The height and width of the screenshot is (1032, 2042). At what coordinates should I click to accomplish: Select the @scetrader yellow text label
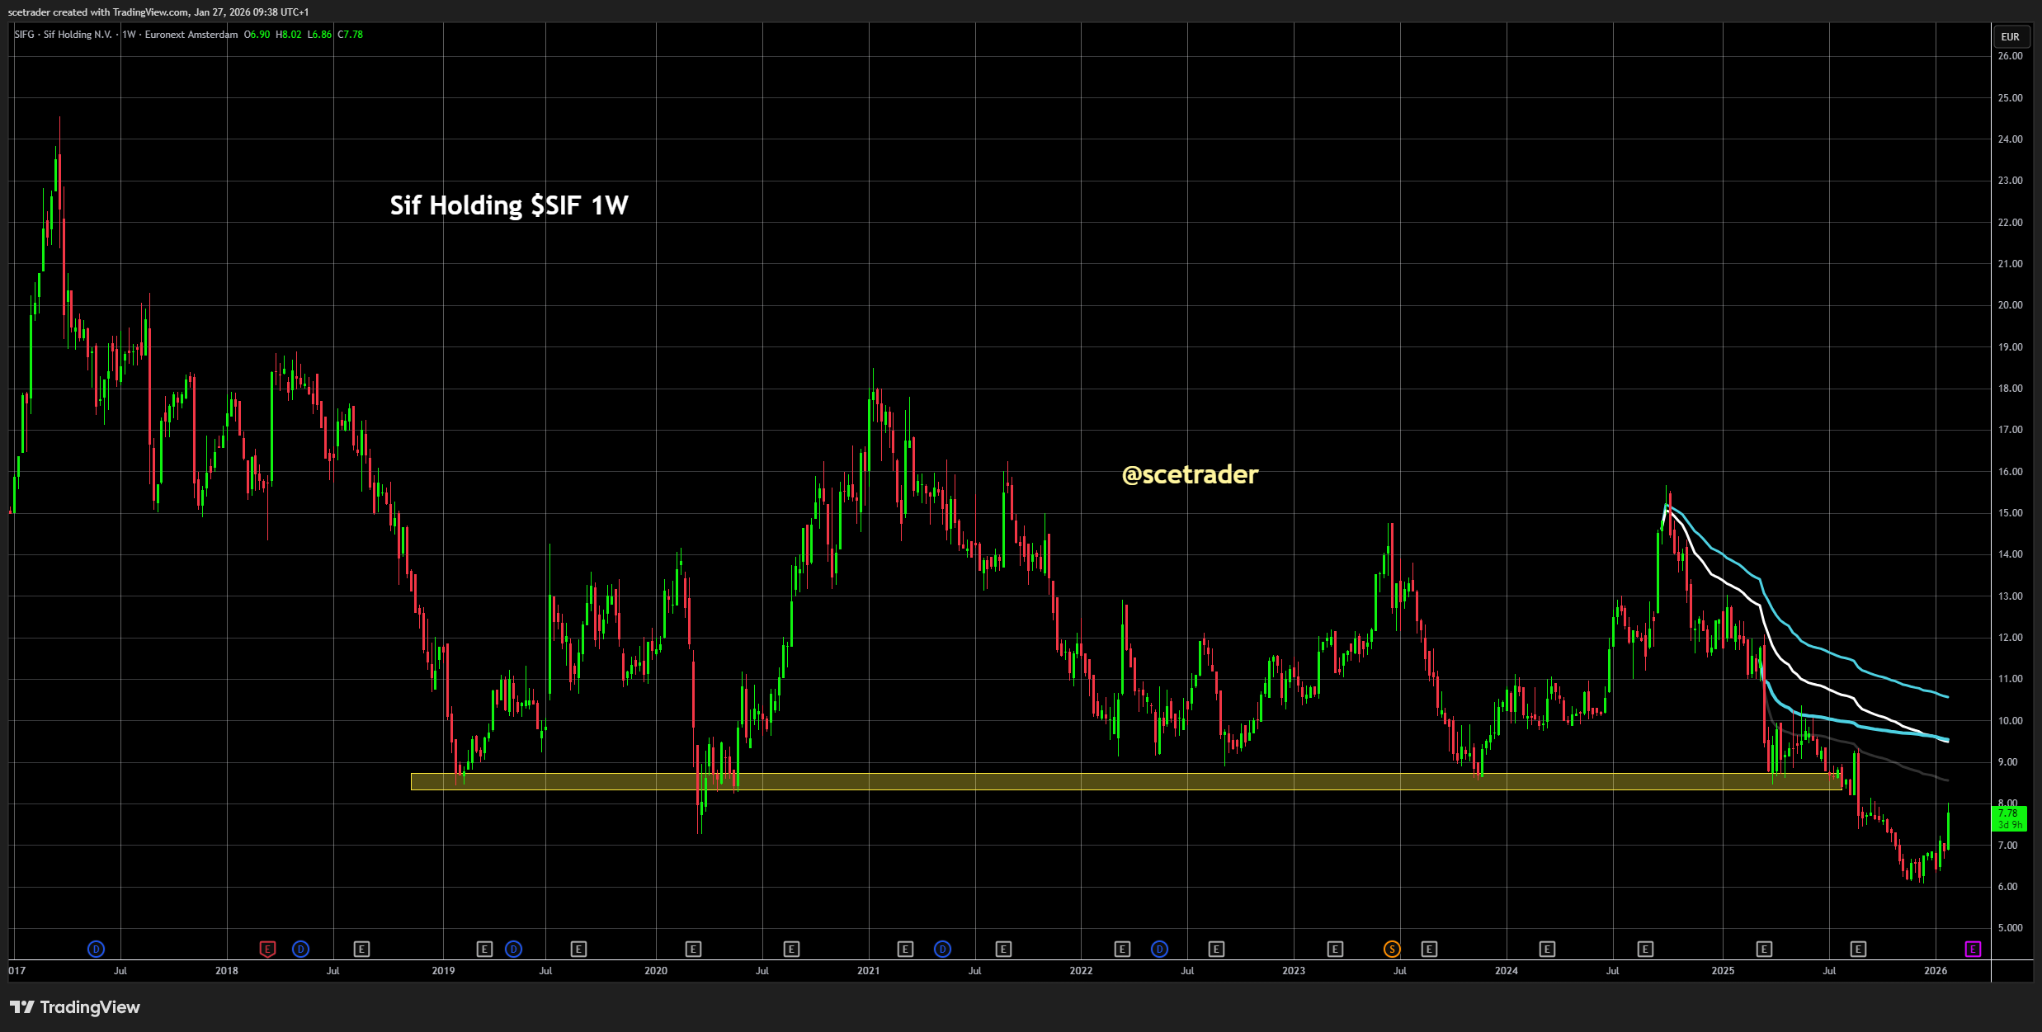click(1190, 474)
